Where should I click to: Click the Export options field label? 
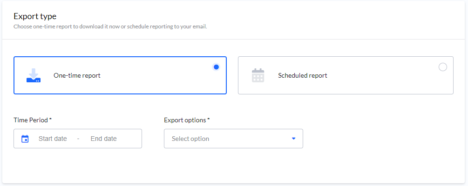(185, 120)
